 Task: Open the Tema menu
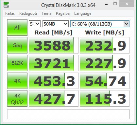click(46, 13)
